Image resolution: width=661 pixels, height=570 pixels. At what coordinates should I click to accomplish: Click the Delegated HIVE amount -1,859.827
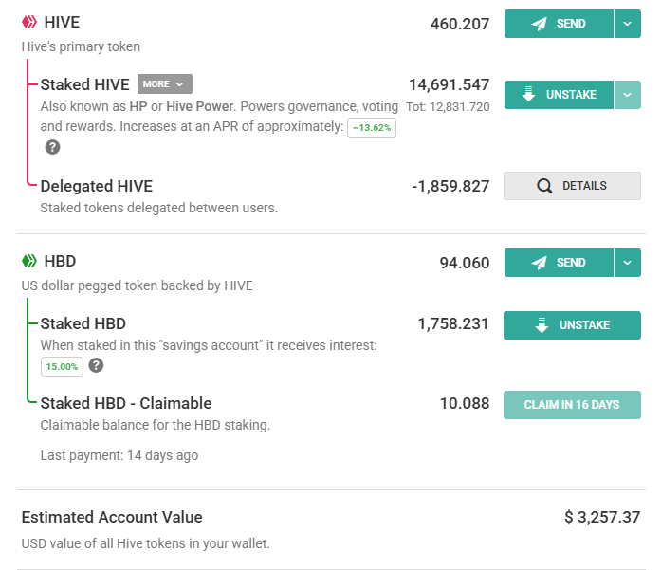[x=450, y=186]
